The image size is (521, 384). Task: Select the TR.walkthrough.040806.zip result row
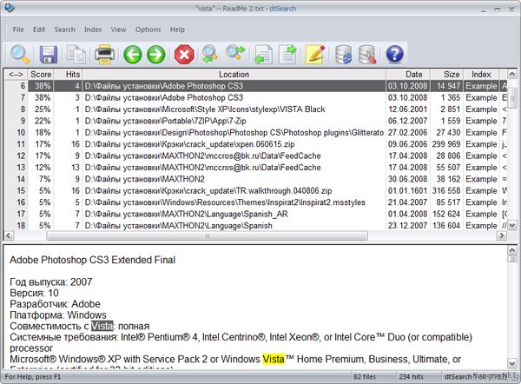[x=255, y=190]
